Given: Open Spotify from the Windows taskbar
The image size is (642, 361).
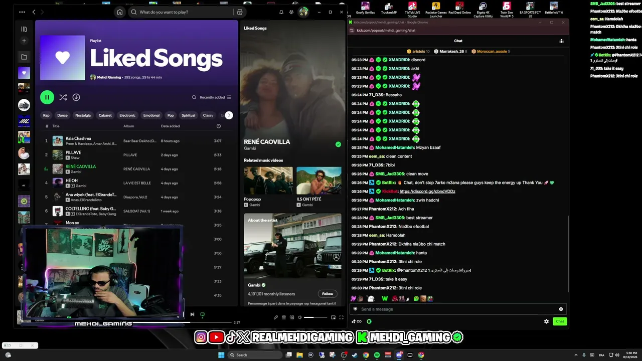Looking at the screenshot, I should pos(377,355).
